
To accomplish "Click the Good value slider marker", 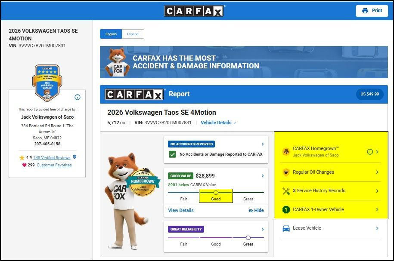I will pos(216,193).
